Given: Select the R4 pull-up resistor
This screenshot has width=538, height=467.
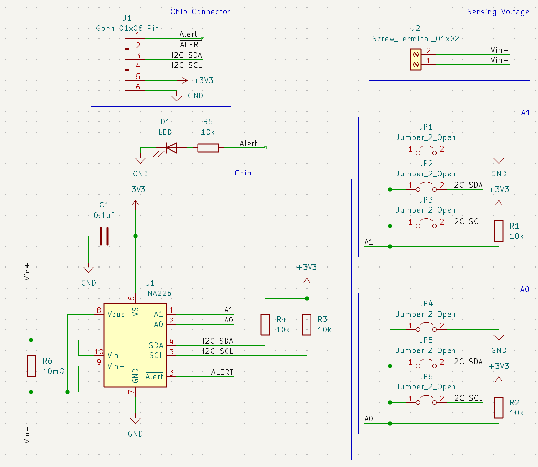Looking at the screenshot, I should [265, 324].
